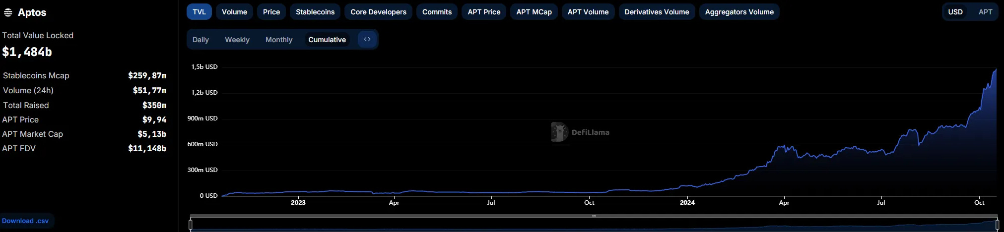Click the APT Market Cap value $5,13b
Image resolution: width=1004 pixels, height=232 pixels.
pyautogui.click(x=152, y=134)
